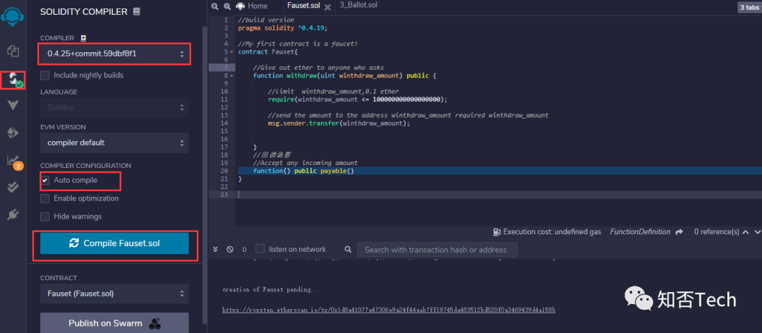Select the Solidity Compiler sidebar icon
The height and width of the screenshot is (333, 762).
[x=12, y=79]
